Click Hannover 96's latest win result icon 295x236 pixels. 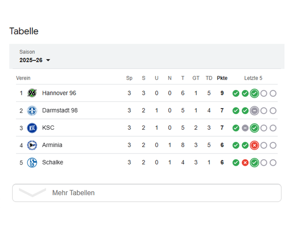[x=254, y=93]
